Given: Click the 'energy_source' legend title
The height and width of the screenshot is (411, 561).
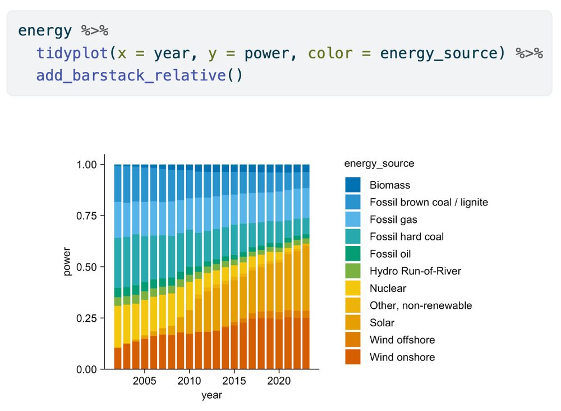Looking at the screenshot, I should click(379, 163).
